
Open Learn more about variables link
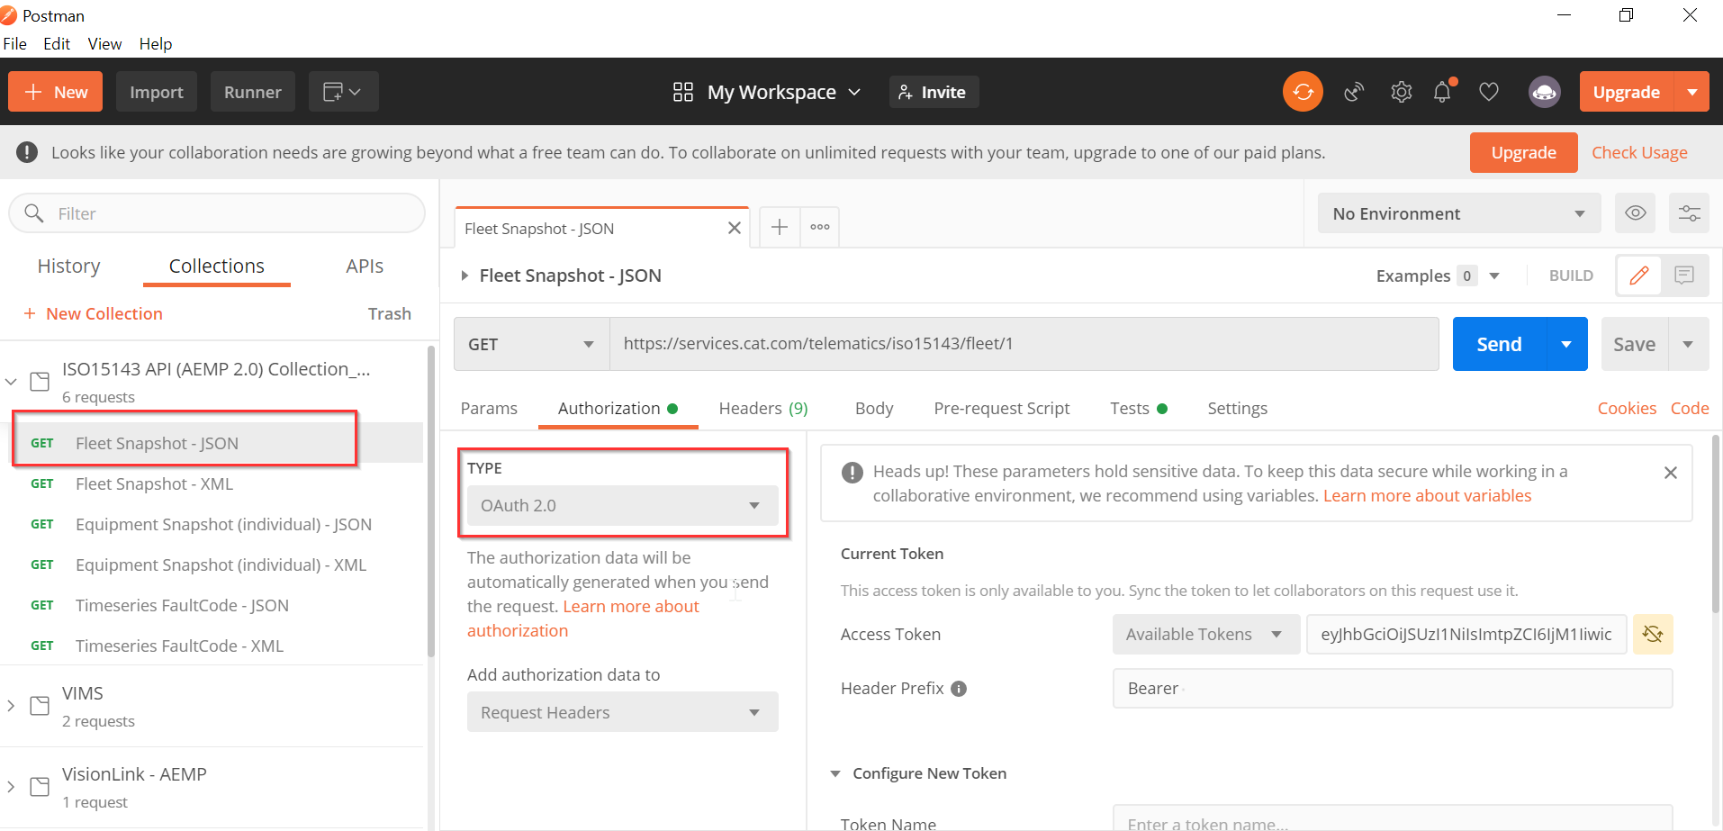pos(1427,496)
